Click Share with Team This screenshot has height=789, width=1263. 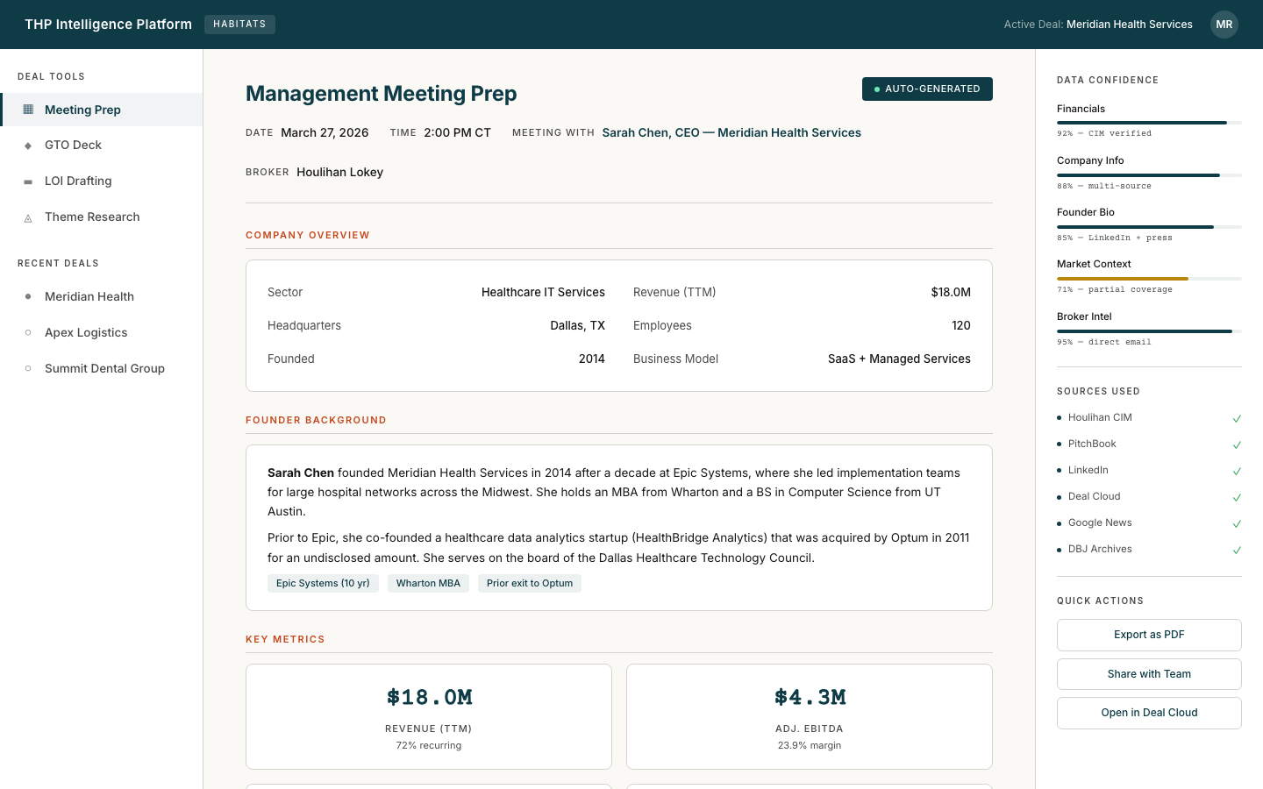click(x=1149, y=673)
